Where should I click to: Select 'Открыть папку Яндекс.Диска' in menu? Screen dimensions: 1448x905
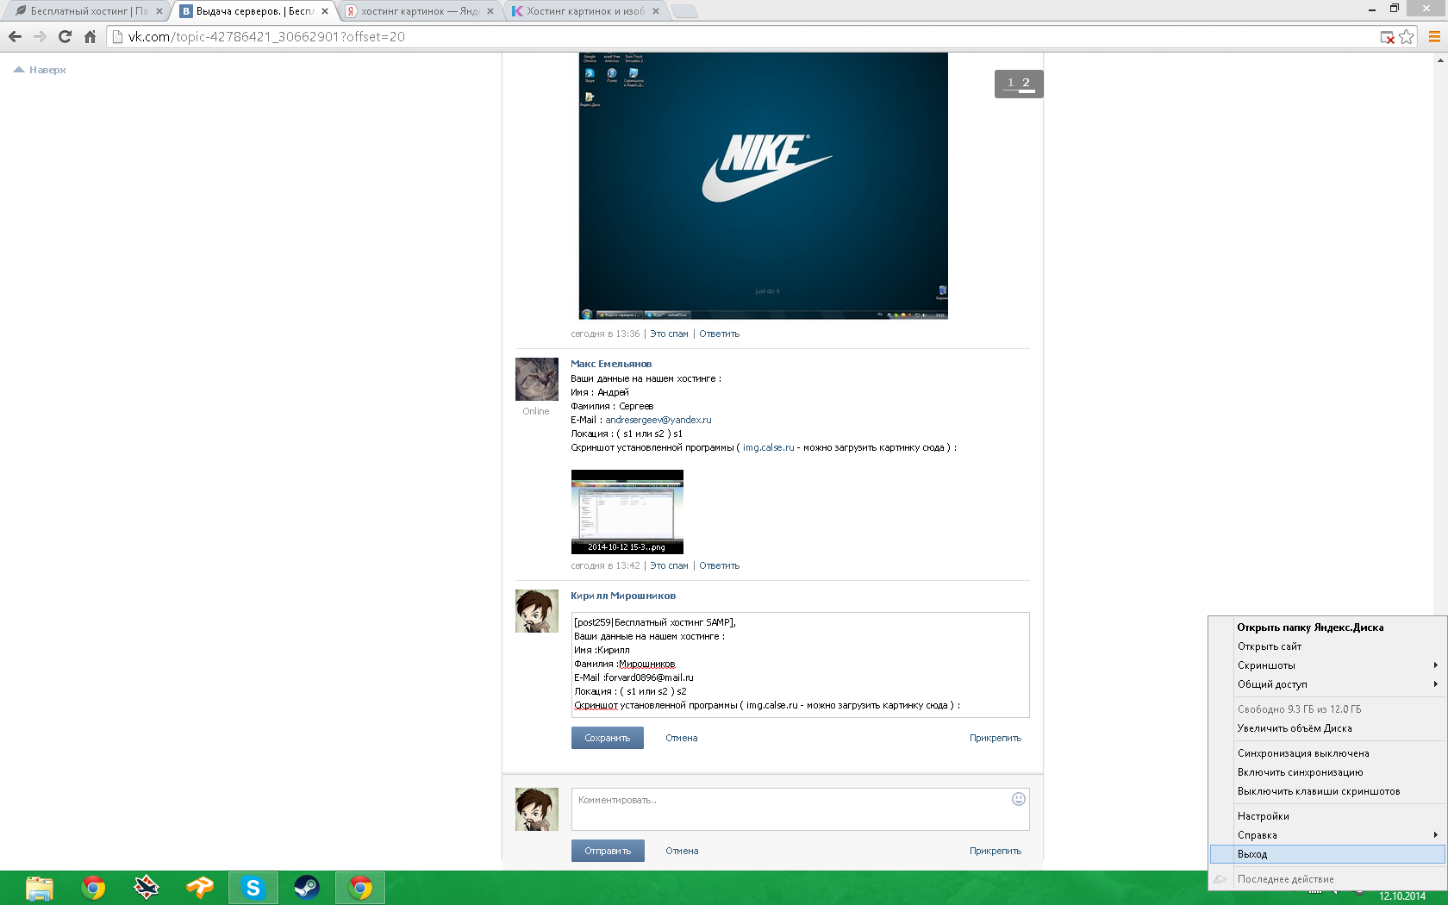pyautogui.click(x=1327, y=627)
